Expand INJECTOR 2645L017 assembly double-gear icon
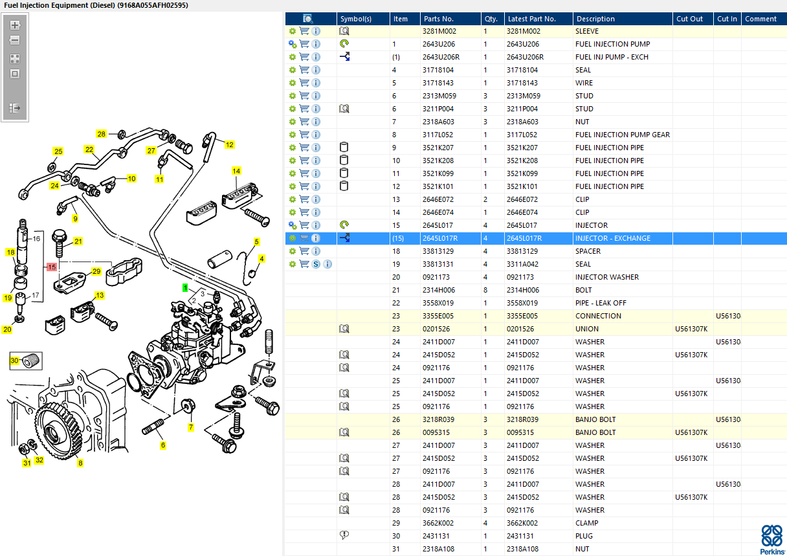 coord(293,225)
